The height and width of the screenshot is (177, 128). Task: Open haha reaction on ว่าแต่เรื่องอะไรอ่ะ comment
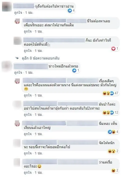(x=115, y=170)
